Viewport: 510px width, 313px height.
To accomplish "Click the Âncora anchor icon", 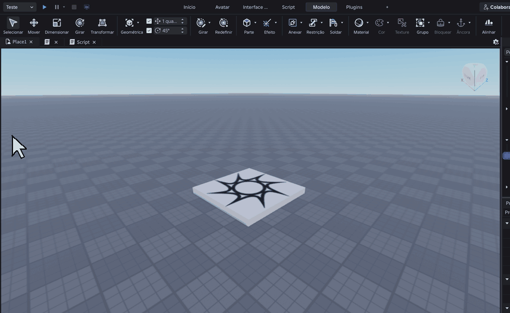I will 461,22.
